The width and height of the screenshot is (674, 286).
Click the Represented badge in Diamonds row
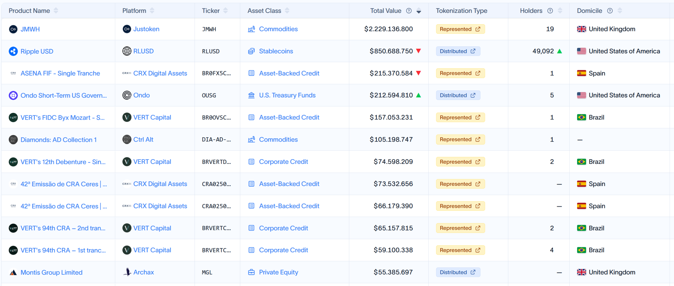coord(460,139)
